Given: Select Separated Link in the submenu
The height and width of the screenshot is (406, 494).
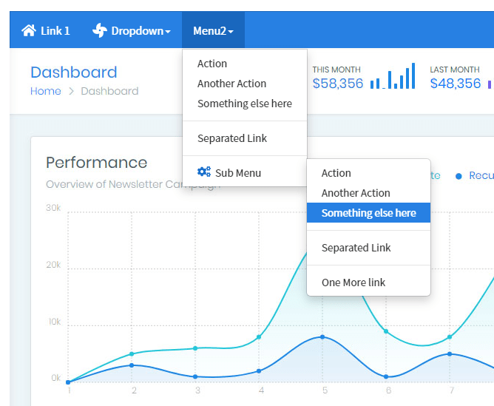Looking at the screenshot, I should [x=356, y=248].
